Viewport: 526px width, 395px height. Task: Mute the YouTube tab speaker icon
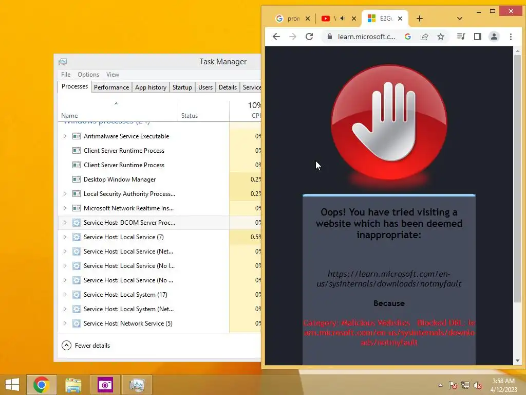coord(343,19)
